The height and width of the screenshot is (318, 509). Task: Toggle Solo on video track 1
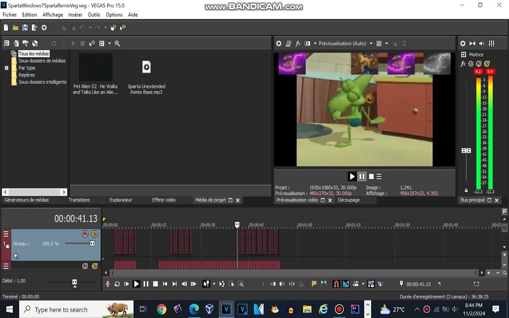pos(95,234)
